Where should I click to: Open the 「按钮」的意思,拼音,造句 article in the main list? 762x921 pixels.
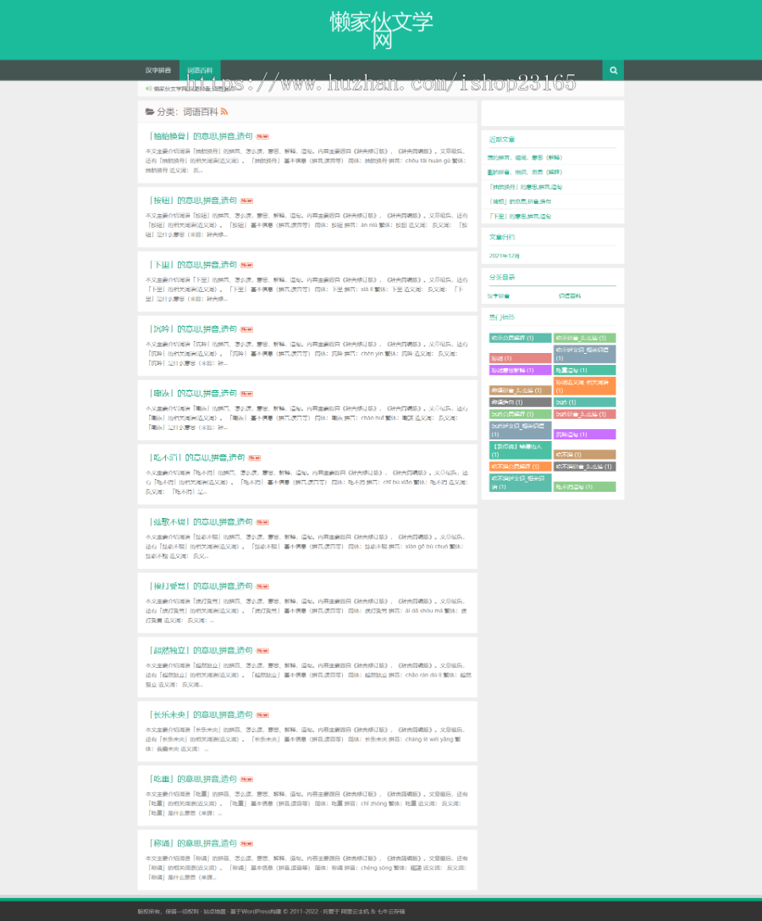191,201
